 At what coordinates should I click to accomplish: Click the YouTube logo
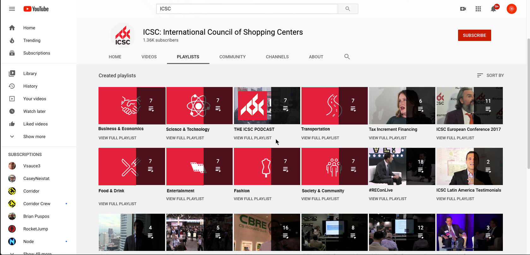36,9
